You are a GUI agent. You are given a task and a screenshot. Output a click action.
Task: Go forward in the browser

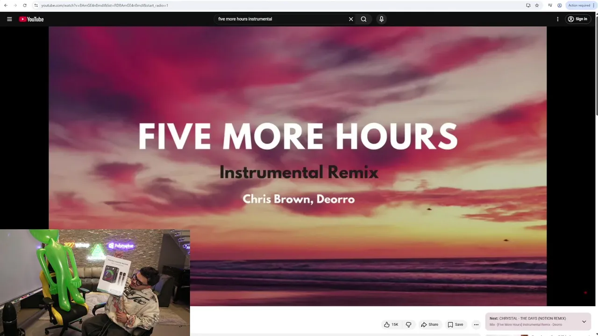pyautogui.click(x=15, y=6)
